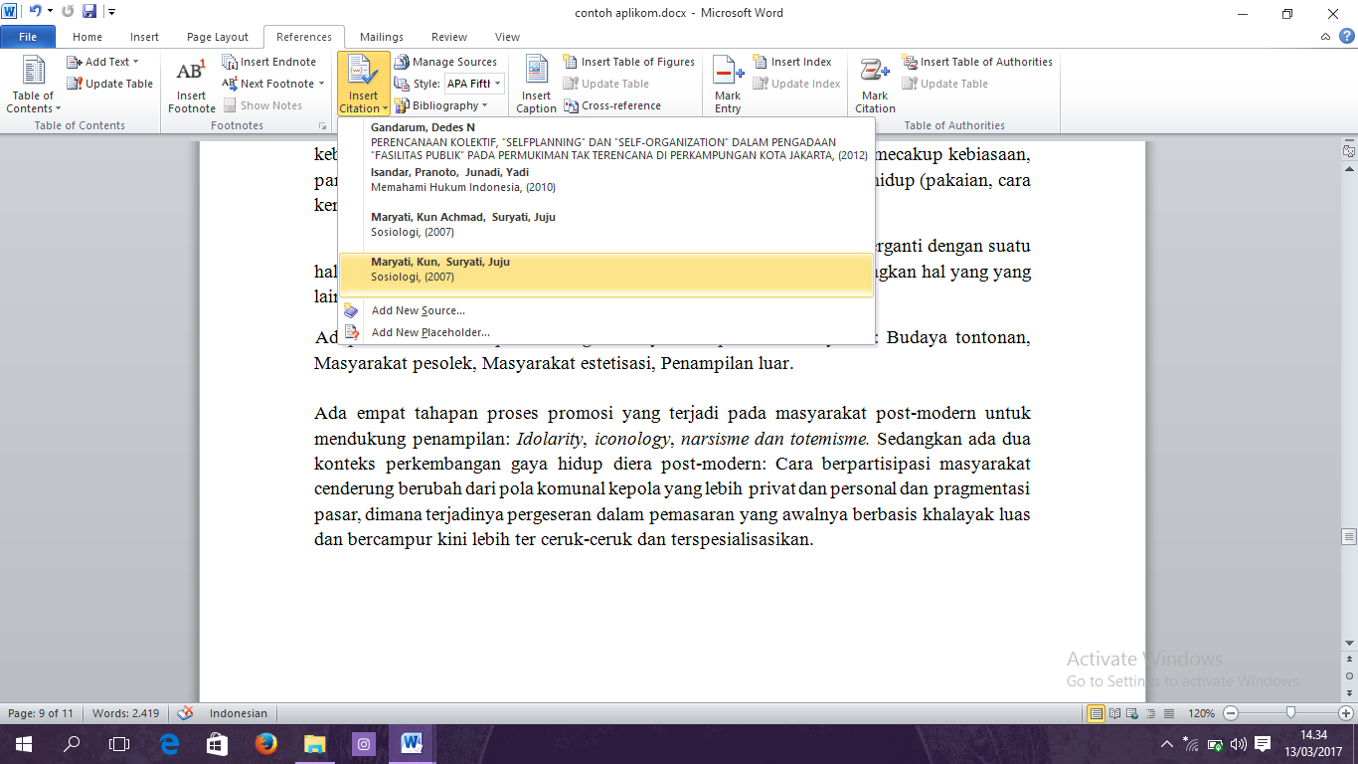Switch to Web Layout view
This screenshot has height=764, width=1358.
[1132, 713]
